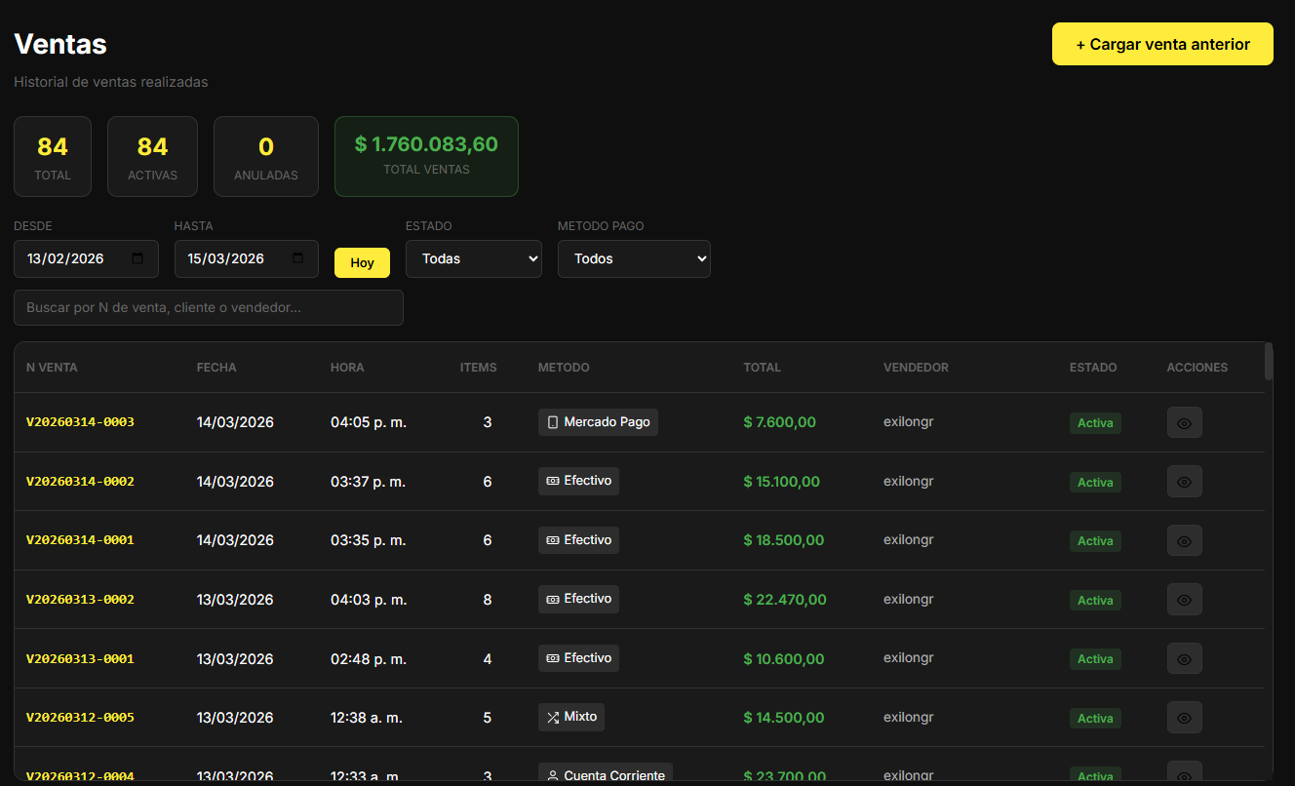Click the cash icon on the first Efectivo badge
The height and width of the screenshot is (786, 1295).
[x=551, y=481]
